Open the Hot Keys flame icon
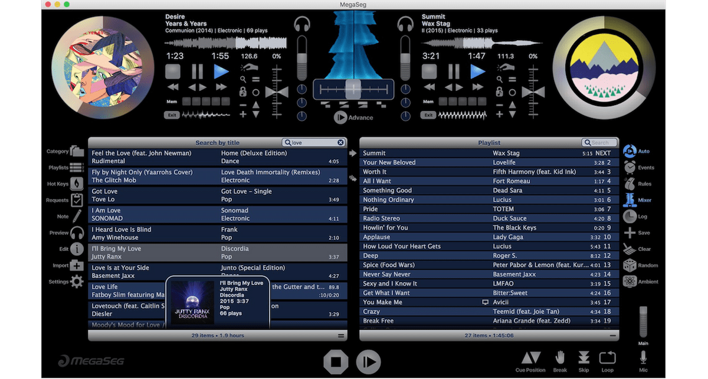Screen dimensions: 708x379 (x=77, y=184)
